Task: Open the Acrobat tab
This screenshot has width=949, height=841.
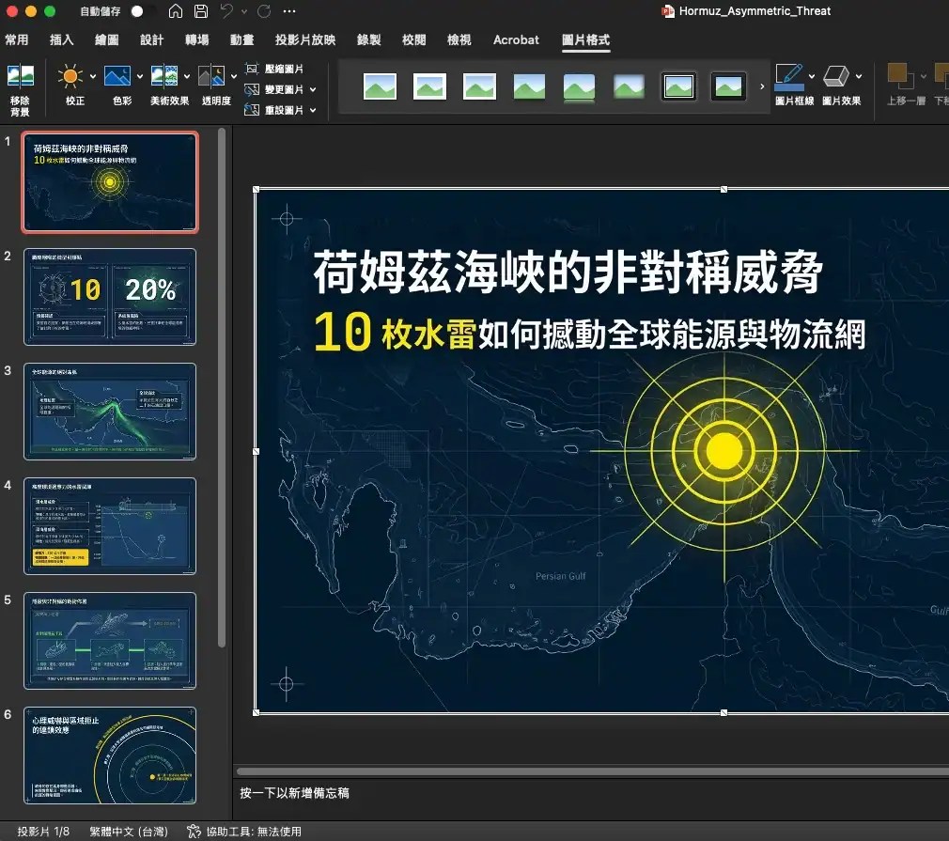Action: click(516, 40)
